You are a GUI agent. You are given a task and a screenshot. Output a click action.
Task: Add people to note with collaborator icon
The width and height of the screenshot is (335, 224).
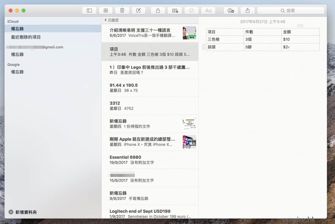(x=231, y=11)
